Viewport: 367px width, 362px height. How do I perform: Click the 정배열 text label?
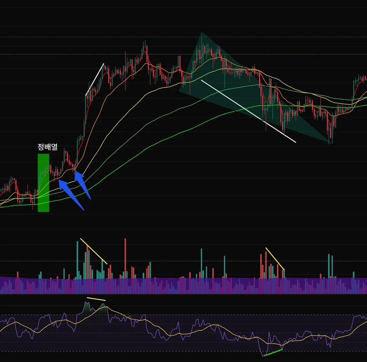(48, 147)
